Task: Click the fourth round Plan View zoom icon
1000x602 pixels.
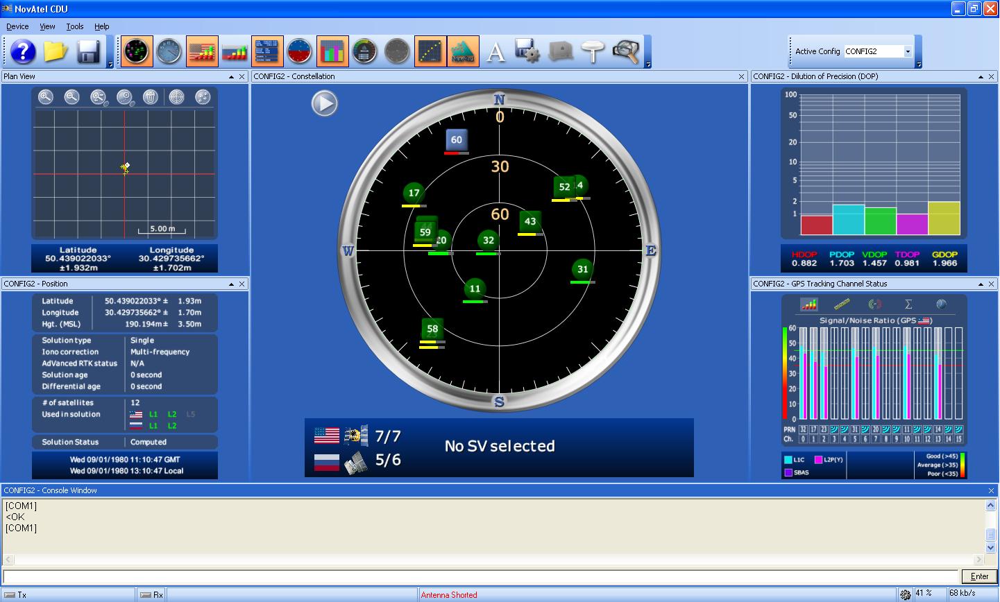Action: pyautogui.click(x=124, y=97)
